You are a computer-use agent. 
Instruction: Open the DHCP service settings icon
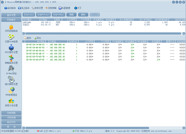point(11,48)
